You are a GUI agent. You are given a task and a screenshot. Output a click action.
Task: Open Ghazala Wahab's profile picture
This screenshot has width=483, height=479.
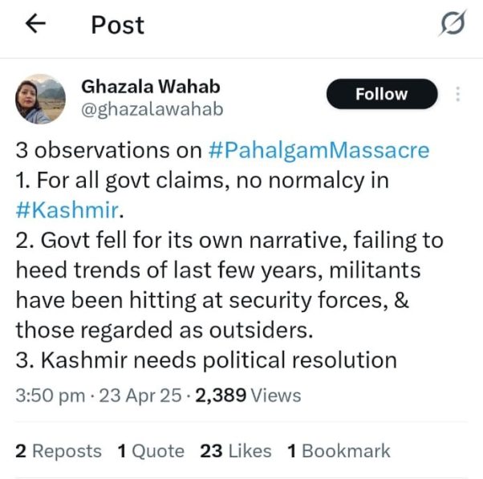pos(40,99)
